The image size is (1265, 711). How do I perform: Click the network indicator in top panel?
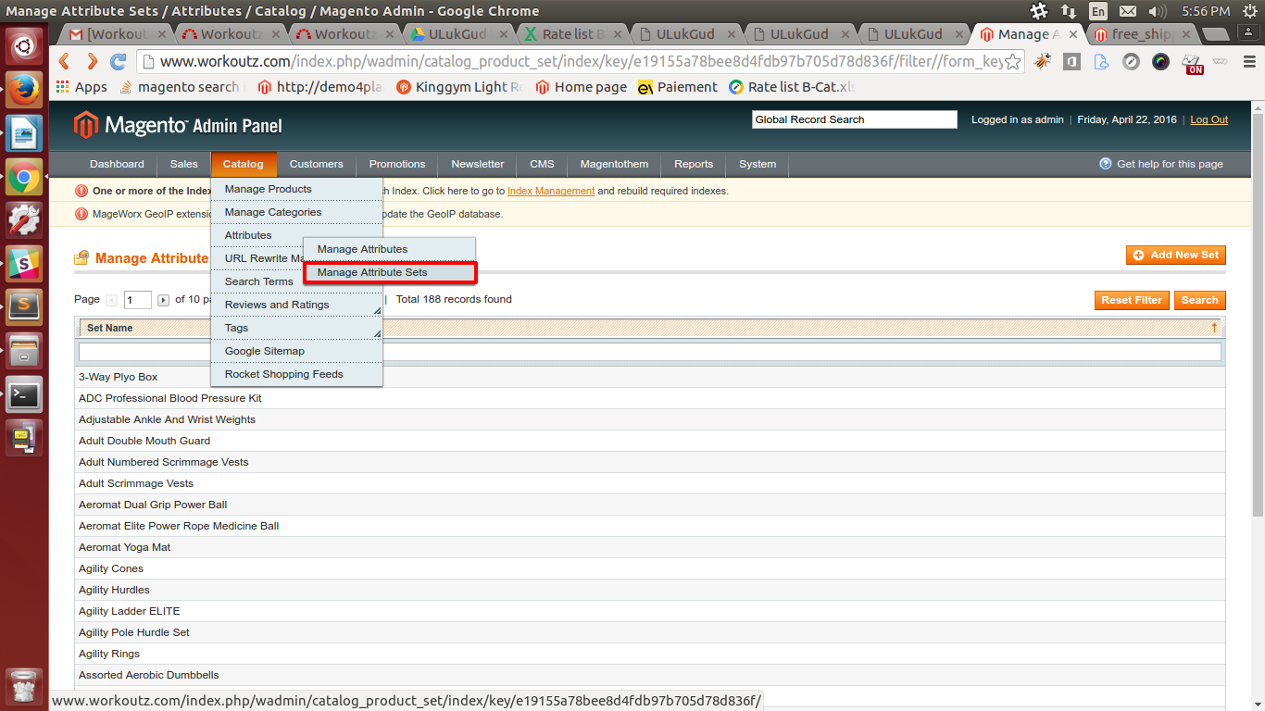[x=1069, y=11]
